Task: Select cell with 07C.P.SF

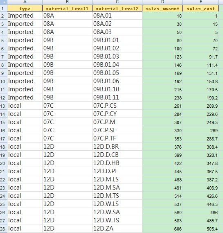Action: click(117, 130)
